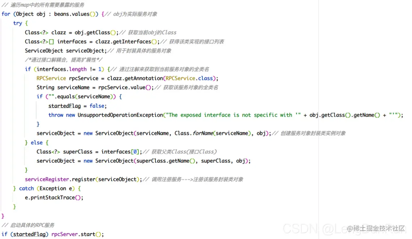Viewport: 412px width, 239px height.
Task: Click 'startedFlag' inside the last if condition
Action: click(x=29, y=234)
